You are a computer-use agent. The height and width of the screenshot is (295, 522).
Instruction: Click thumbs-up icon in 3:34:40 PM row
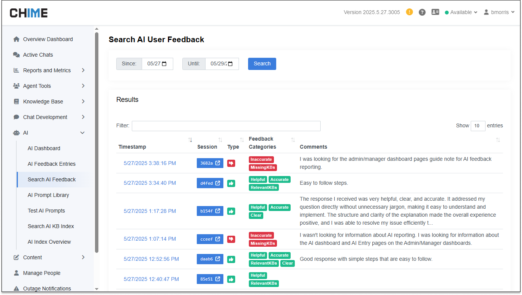pos(231,183)
